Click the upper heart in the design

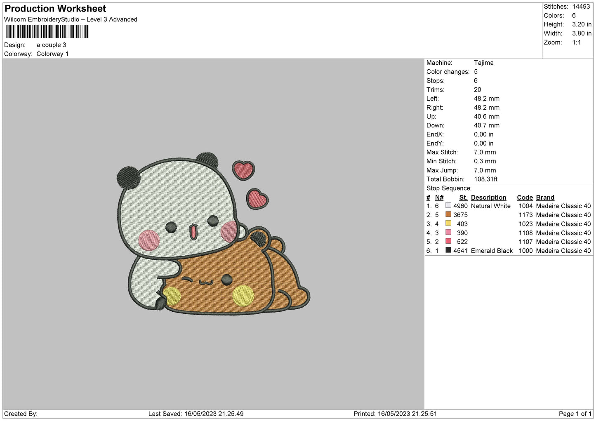(x=243, y=170)
